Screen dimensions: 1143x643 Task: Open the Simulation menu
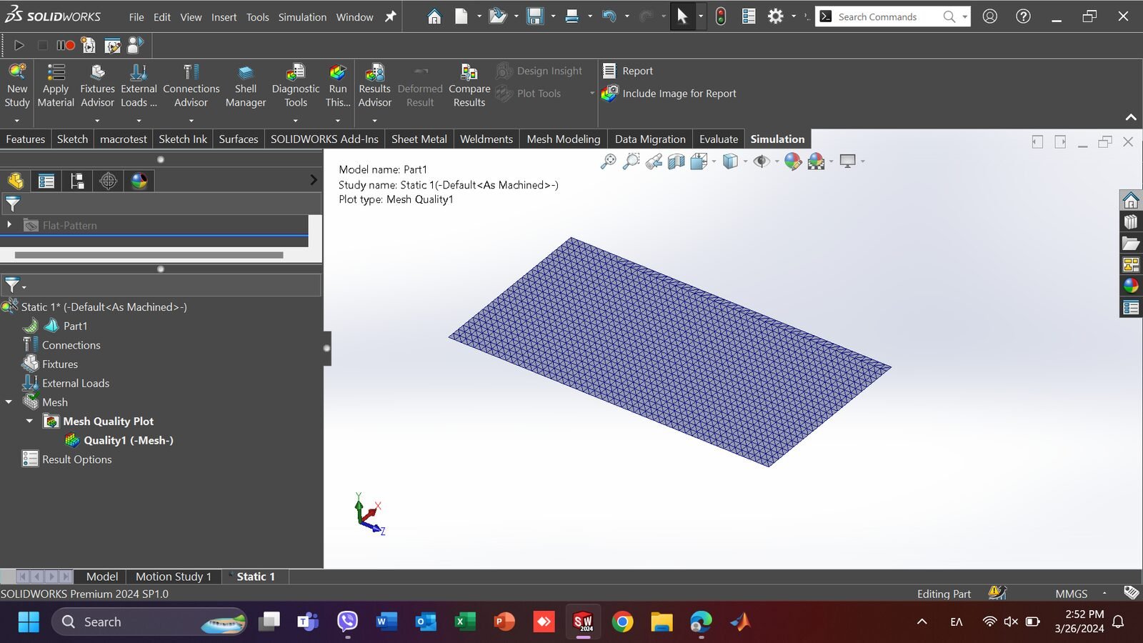(302, 17)
